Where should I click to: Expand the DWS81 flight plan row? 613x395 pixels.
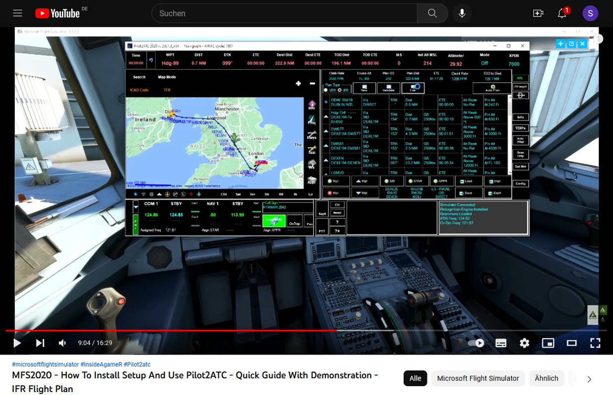326,146
